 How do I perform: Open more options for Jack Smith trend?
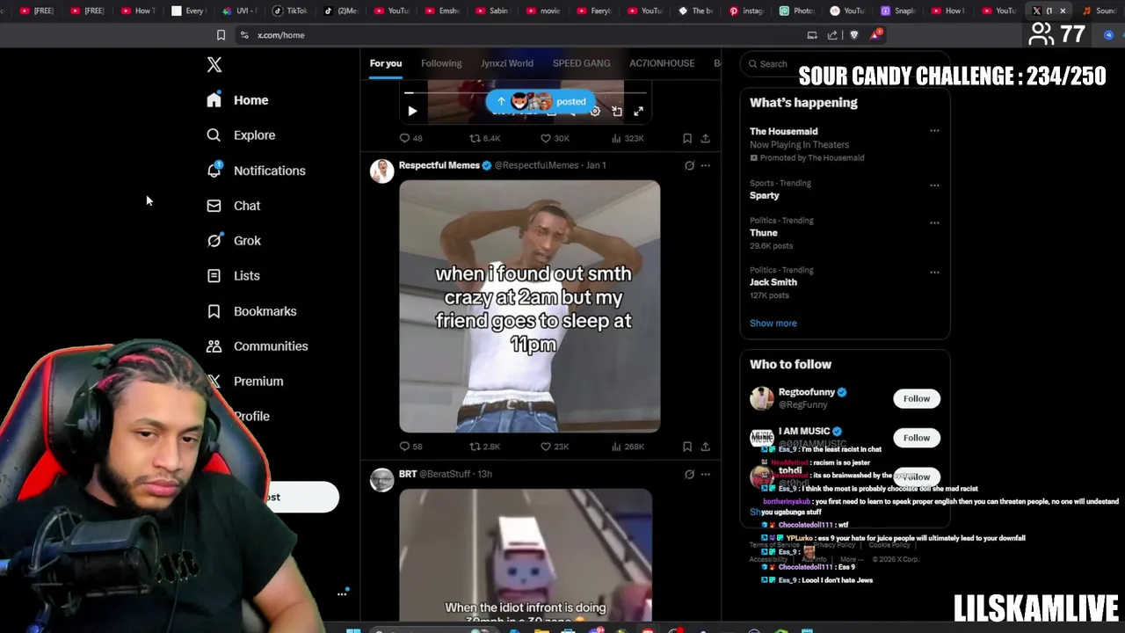click(934, 272)
